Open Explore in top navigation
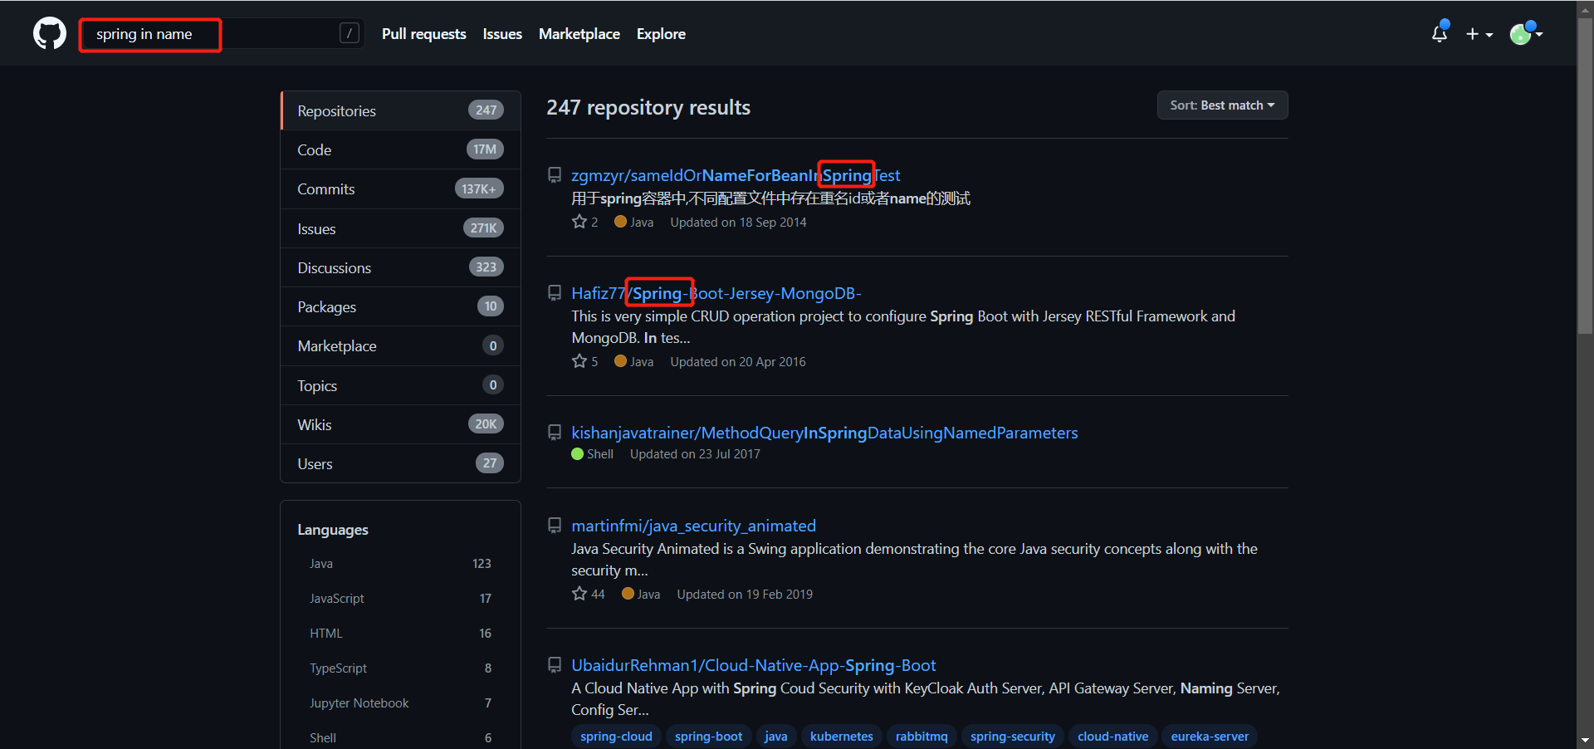The width and height of the screenshot is (1594, 749). coord(661,34)
